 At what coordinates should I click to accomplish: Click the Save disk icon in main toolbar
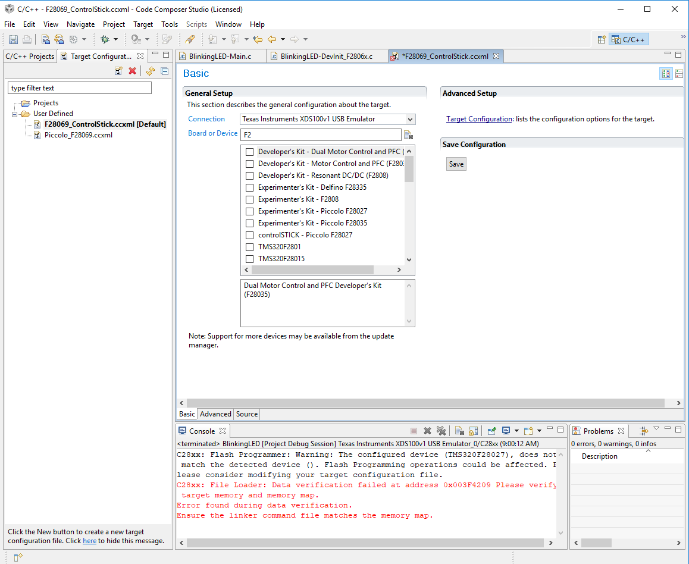[x=13, y=39]
